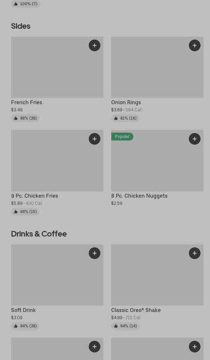Click the 64% (14) rating for Oreo Shake
Viewport: 210px width, 360px height.
click(x=125, y=326)
